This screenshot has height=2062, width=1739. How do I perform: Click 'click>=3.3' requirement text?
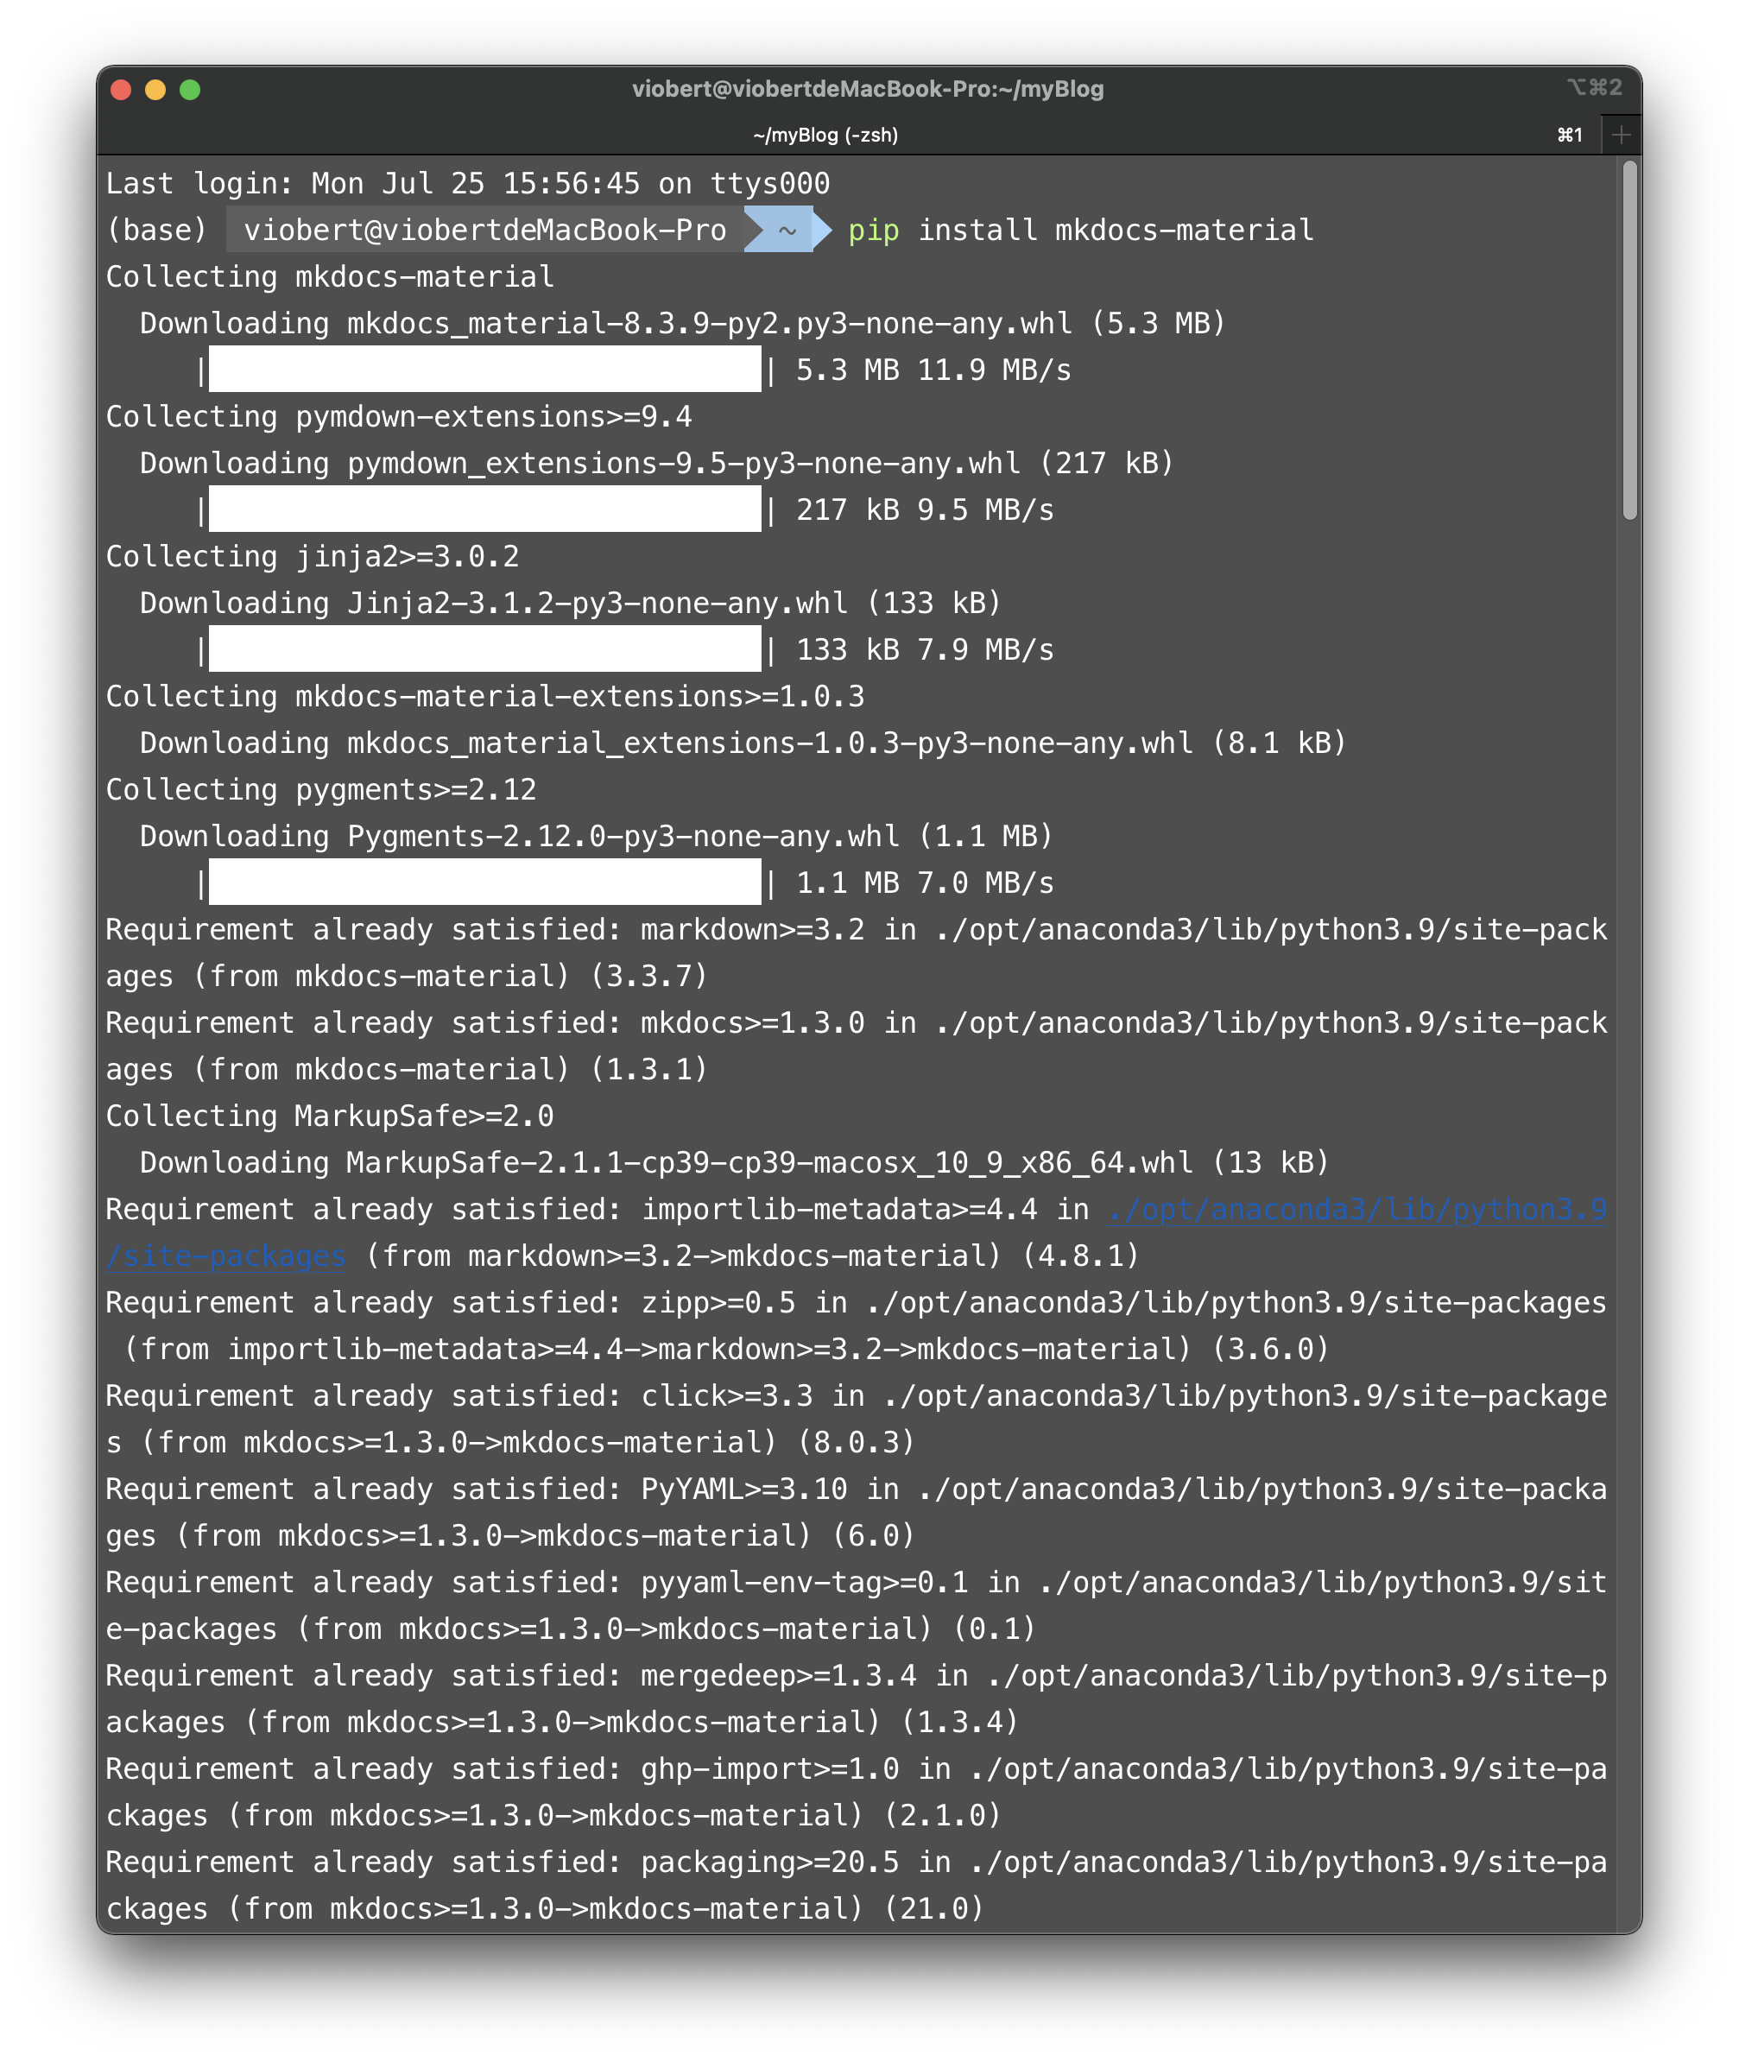(726, 1395)
